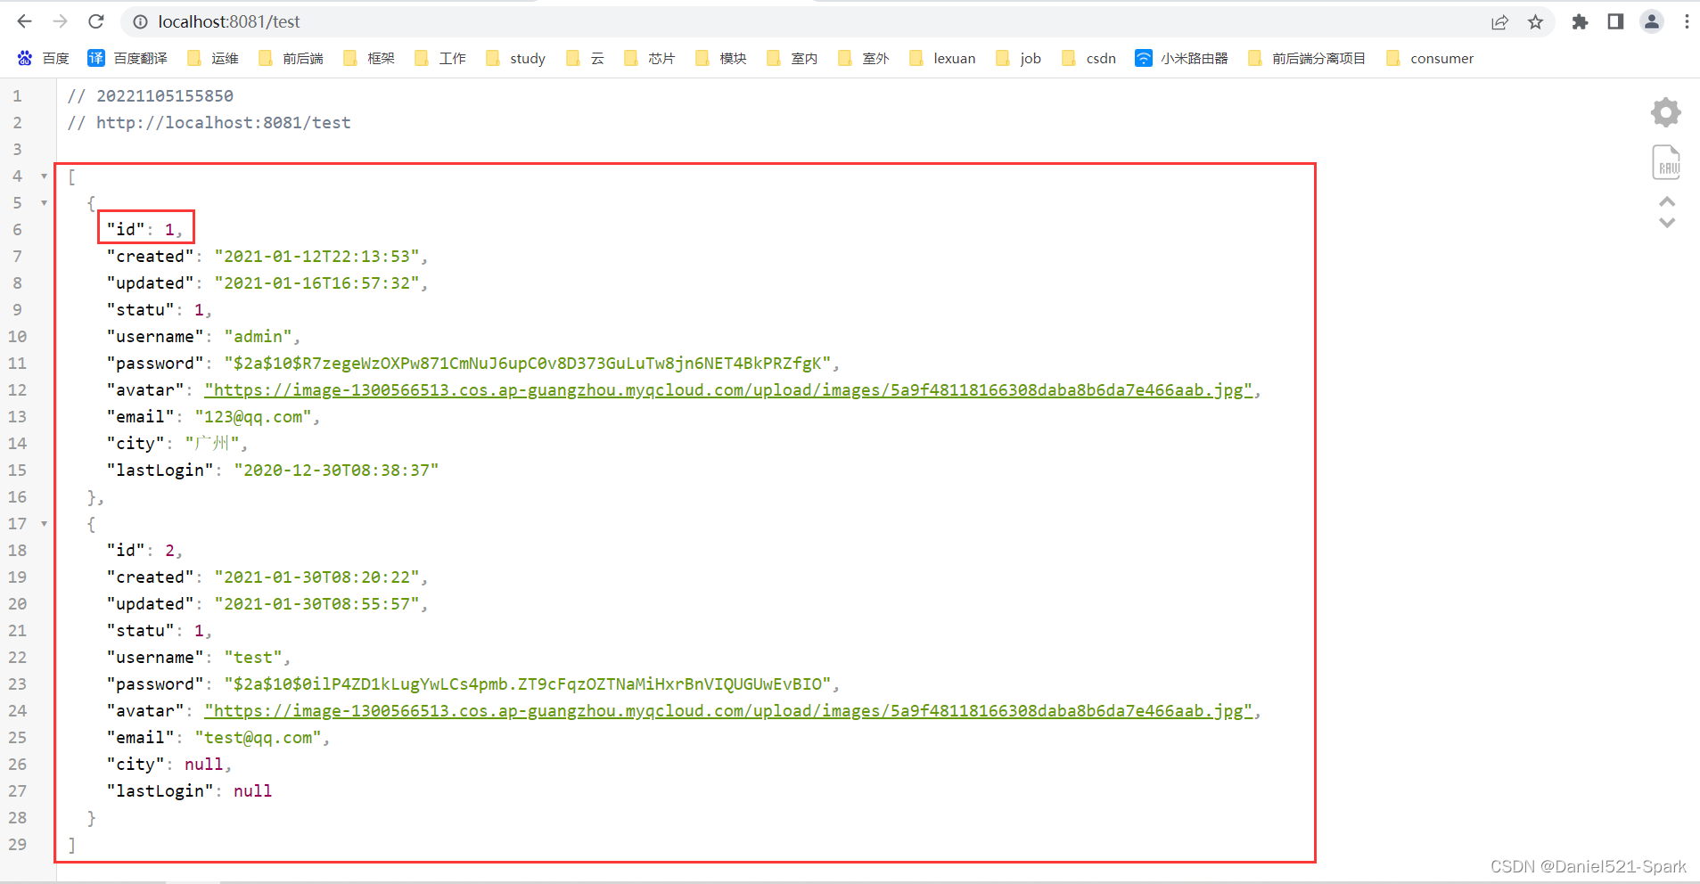Share this page via share icon
The image size is (1700, 884).
tap(1500, 22)
